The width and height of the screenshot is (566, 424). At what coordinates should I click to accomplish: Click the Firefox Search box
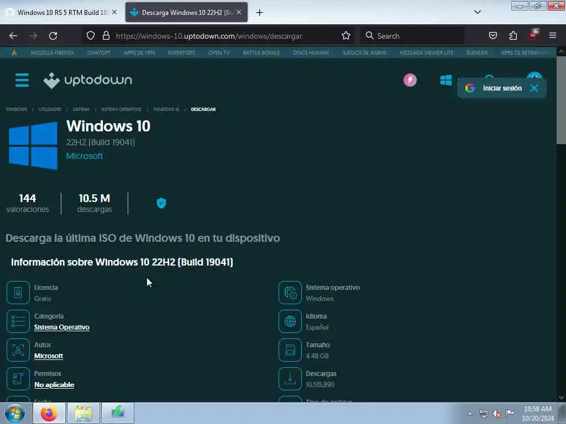(x=412, y=36)
